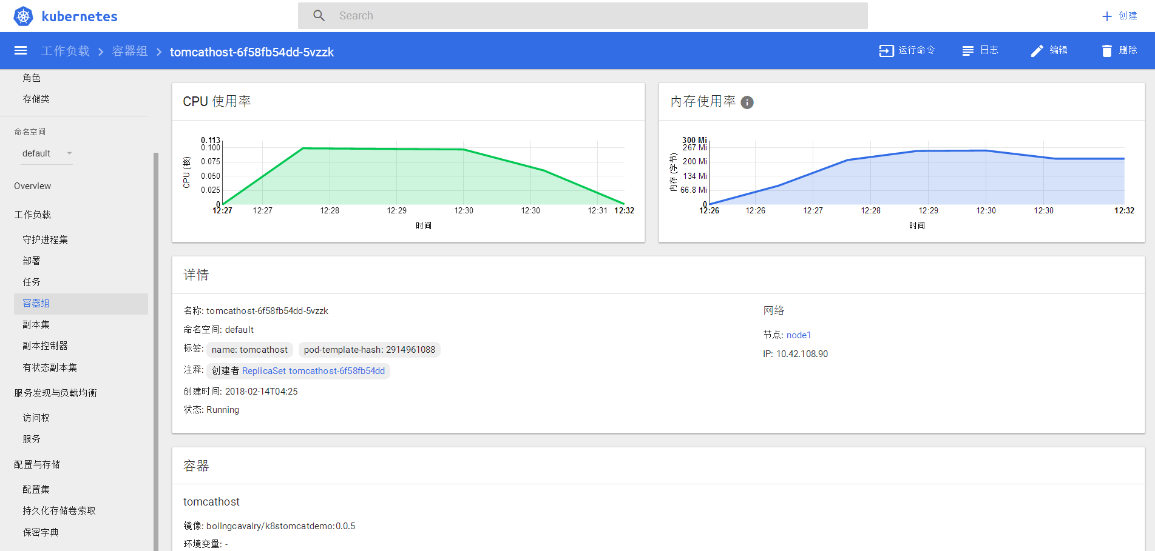This screenshot has width=1155, height=551.
Task: Focus the Search input field
Action: pos(583,16)
